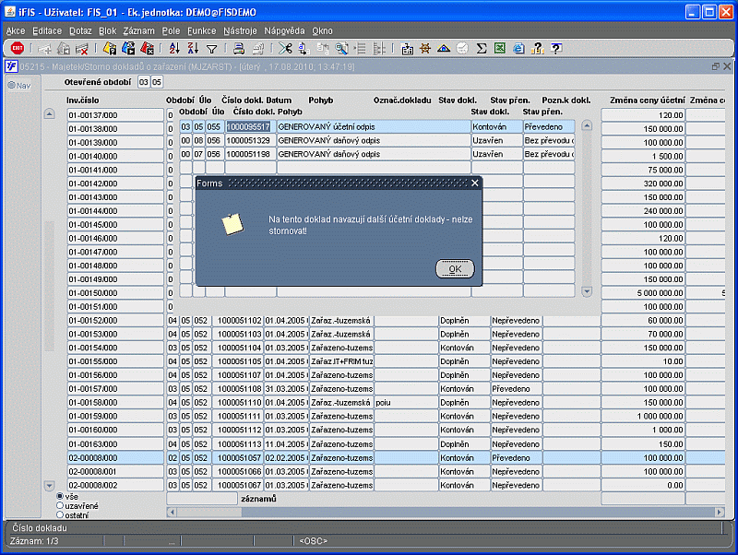
Task: Select the 'uzavřené' radio button
Action: coord(60,505)
